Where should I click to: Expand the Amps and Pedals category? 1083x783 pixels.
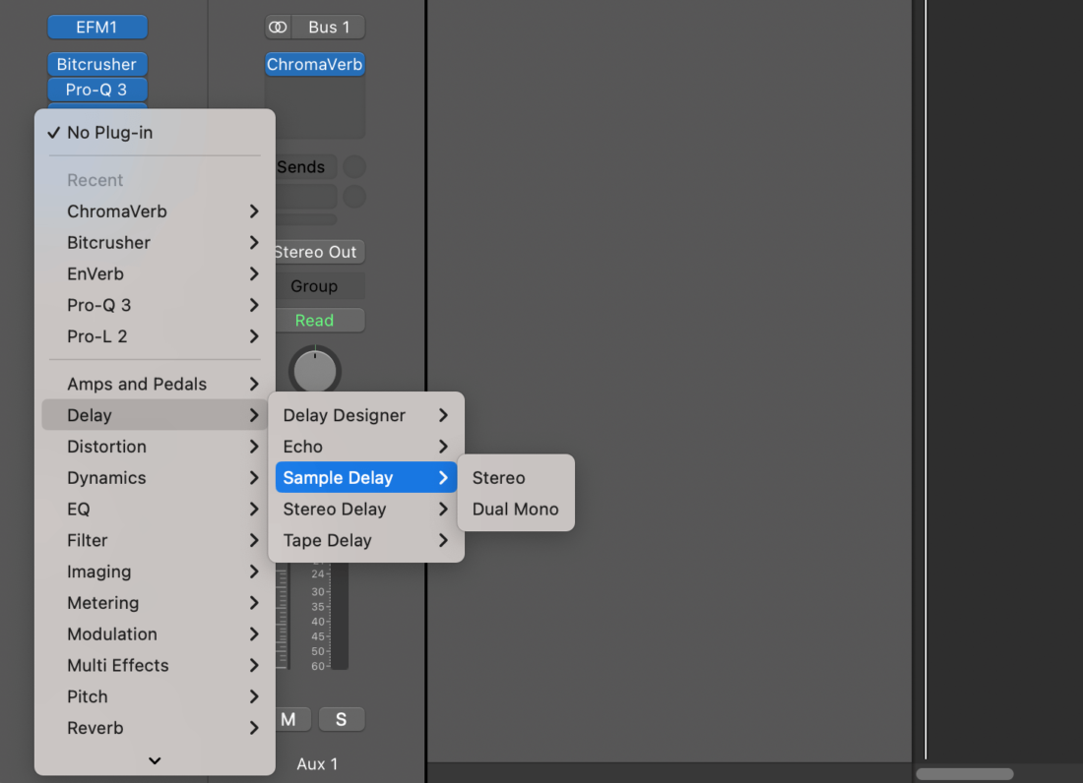click(155, 384)
